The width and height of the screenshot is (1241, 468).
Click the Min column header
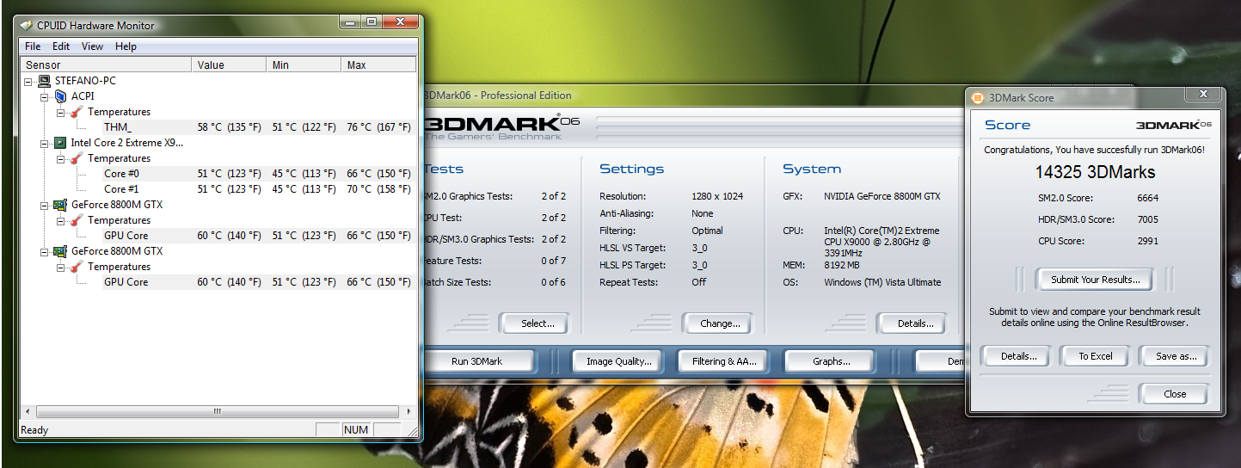(304, 65)
